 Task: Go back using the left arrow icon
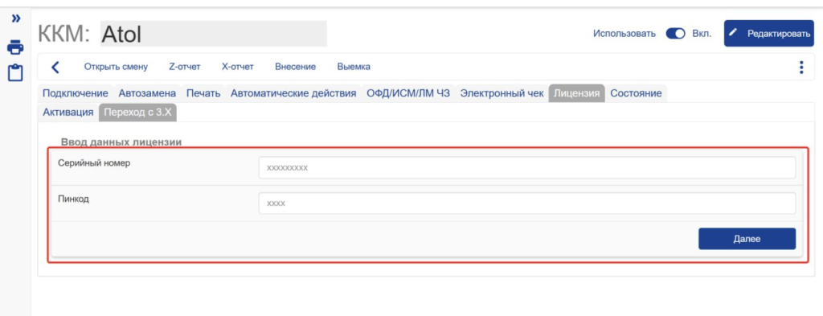(55, 68)
